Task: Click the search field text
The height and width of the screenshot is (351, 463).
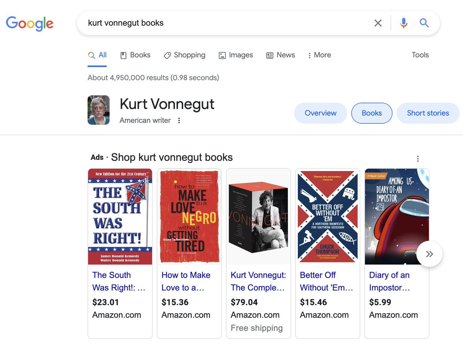Action: (x=126, y=23)
